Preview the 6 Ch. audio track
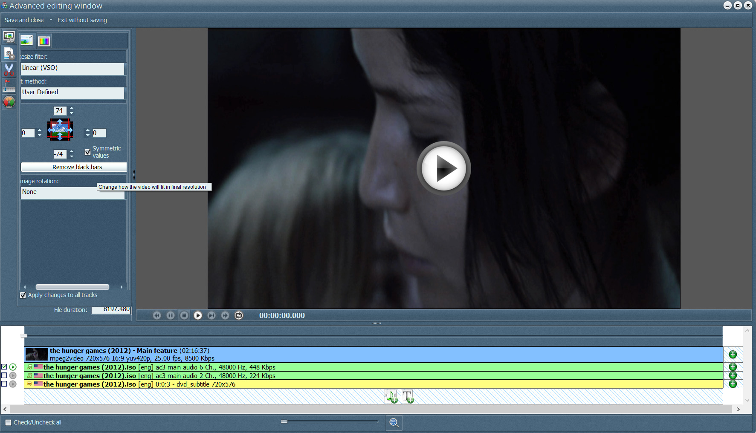 click(x=13, y=367)
